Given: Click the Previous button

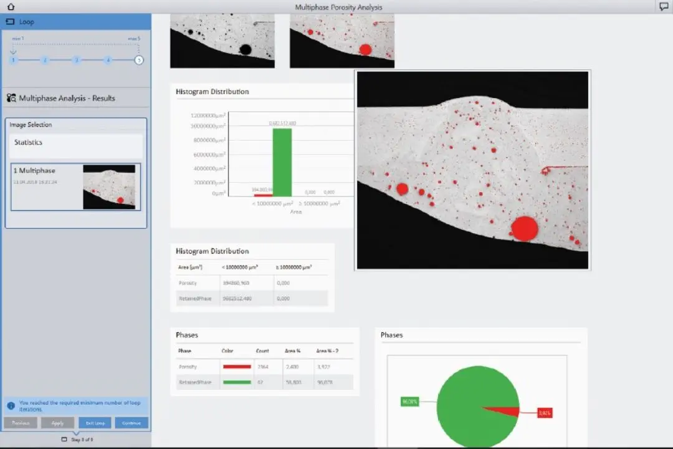Looking at the screenshot, I should (x=21, y=423).
